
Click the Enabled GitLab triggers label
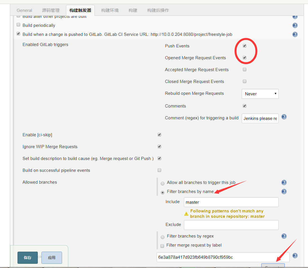pyautogui.click(x=45, y=45)
